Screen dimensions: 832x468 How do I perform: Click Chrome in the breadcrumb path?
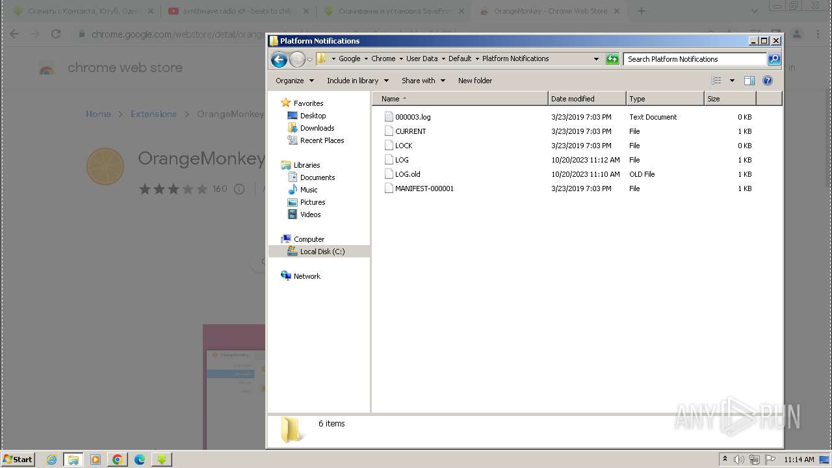[x=383, y=58]
